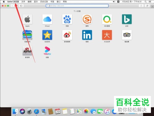This screenshot has height=116, width=154.
Task: Open the Bing favorite tile
Action: (127, 19)
